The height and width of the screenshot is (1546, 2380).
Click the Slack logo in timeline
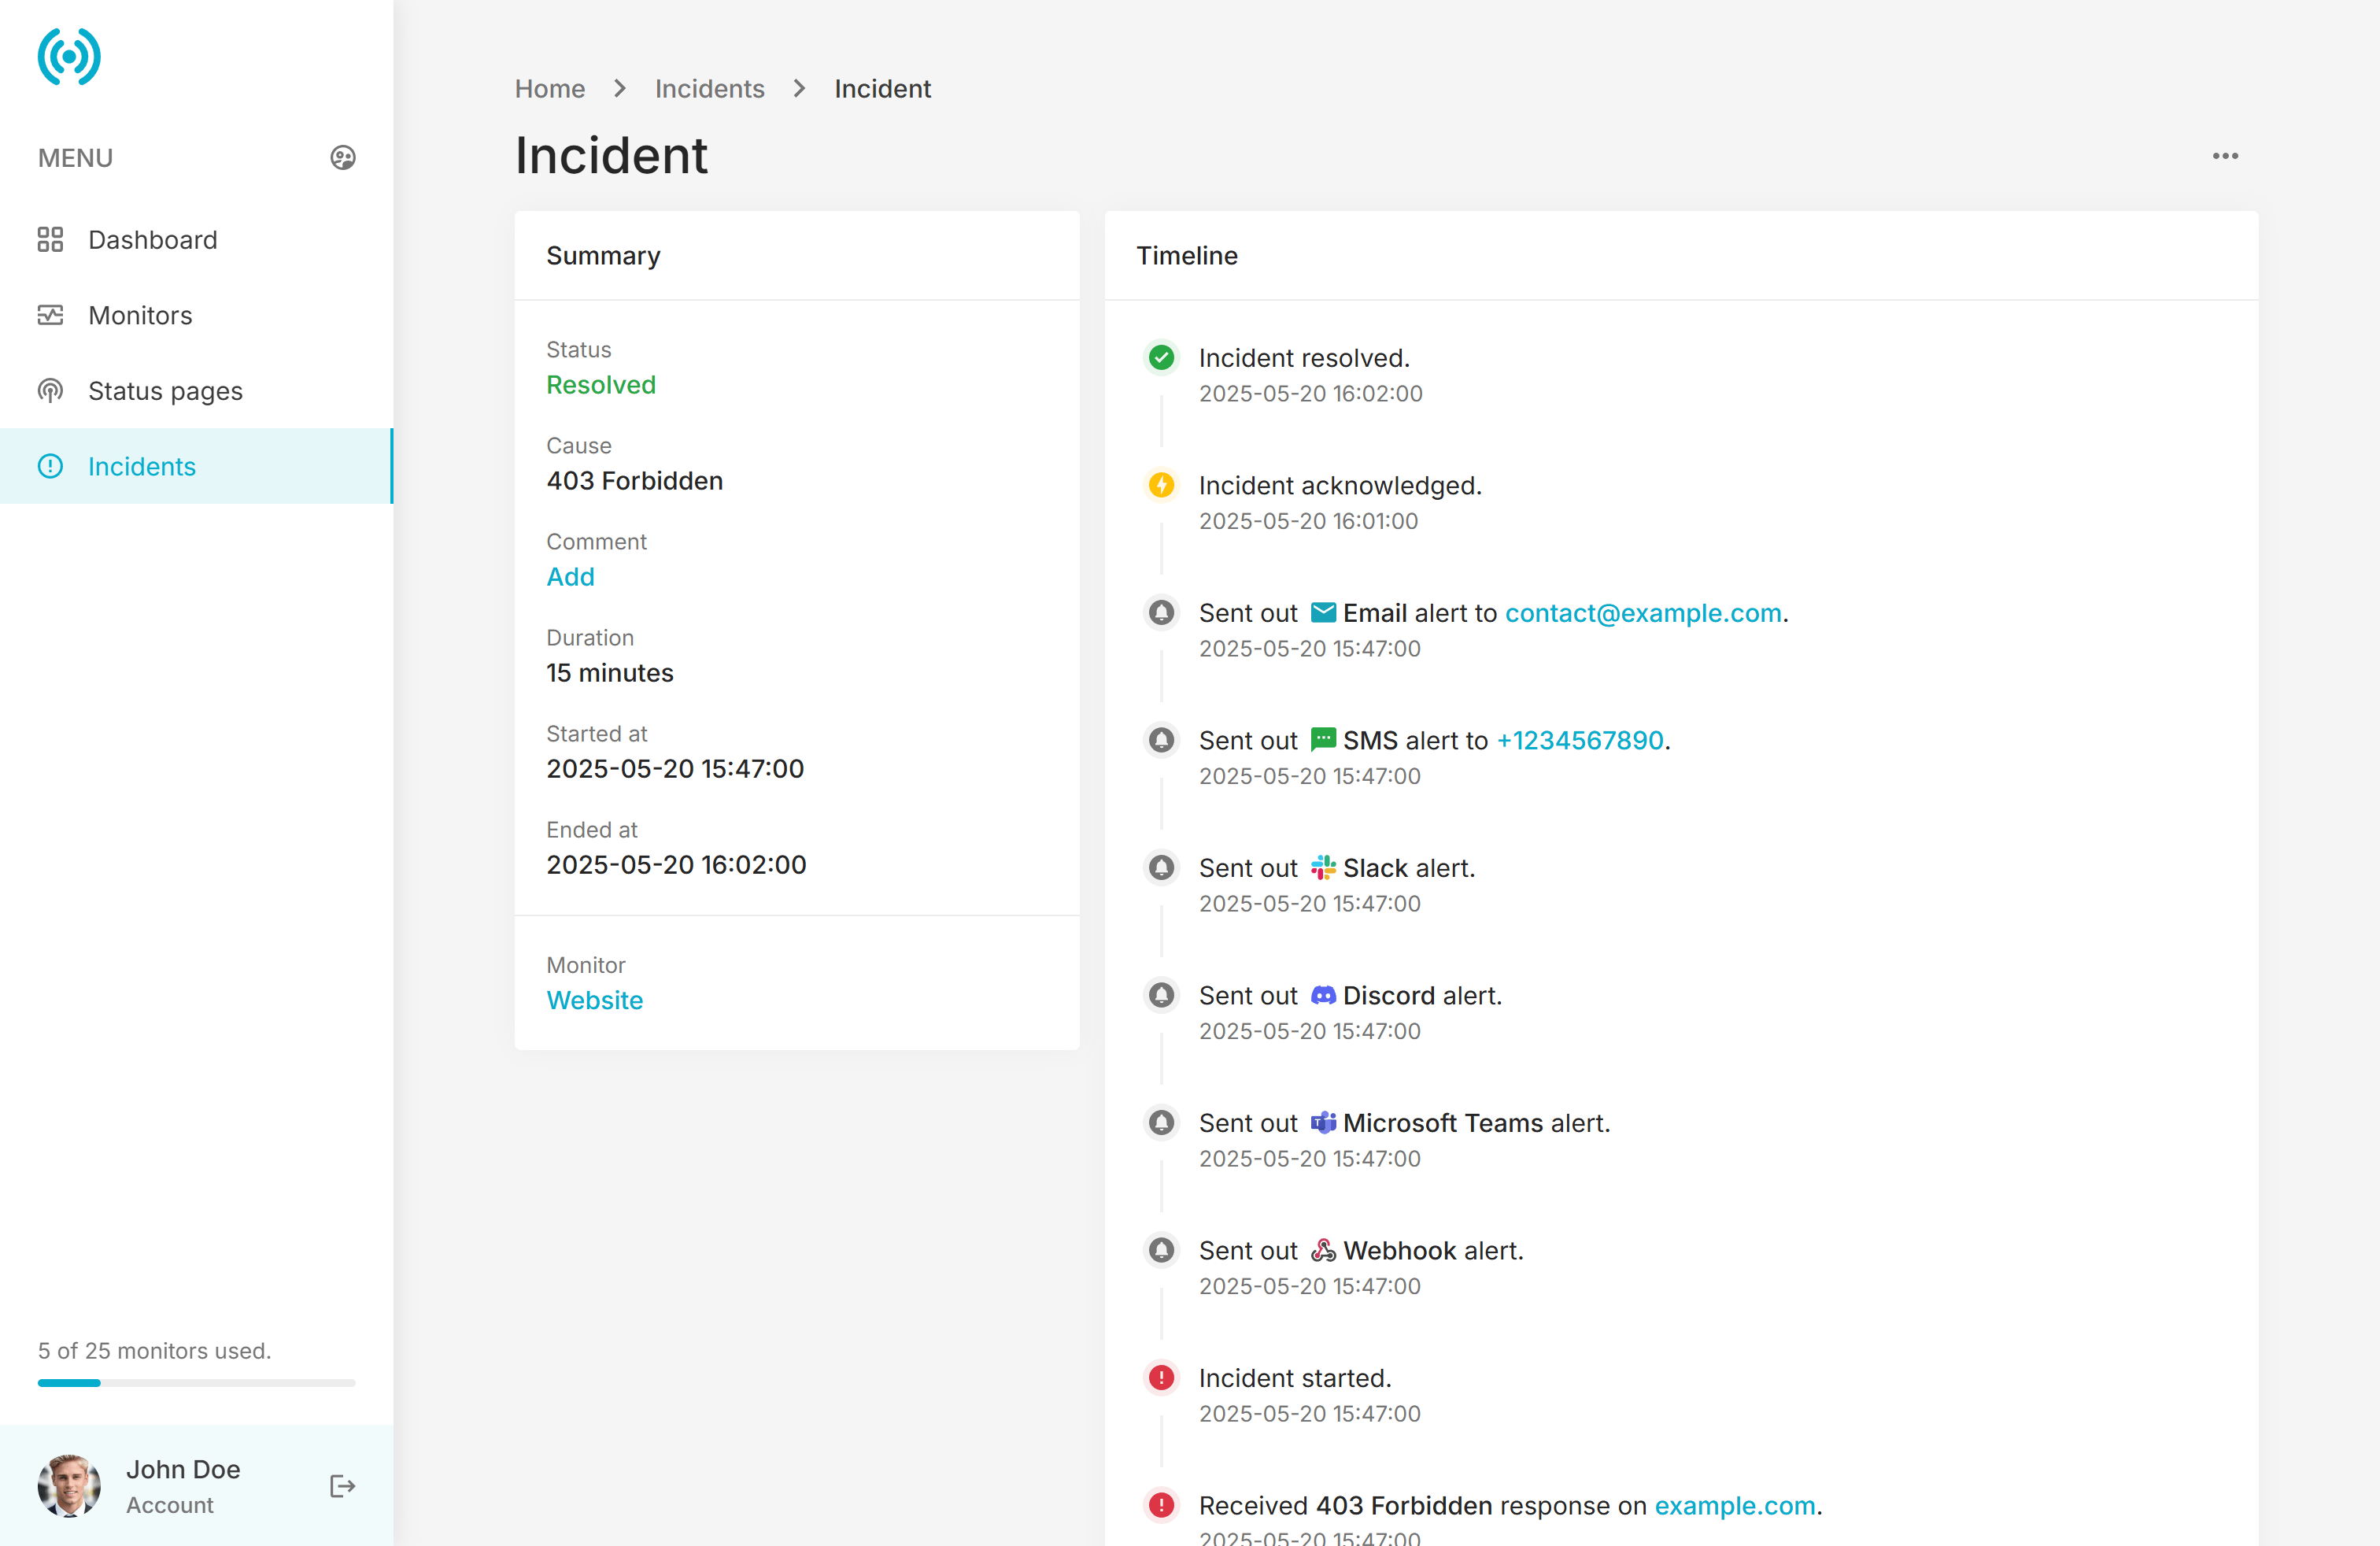pos(1323,868)
